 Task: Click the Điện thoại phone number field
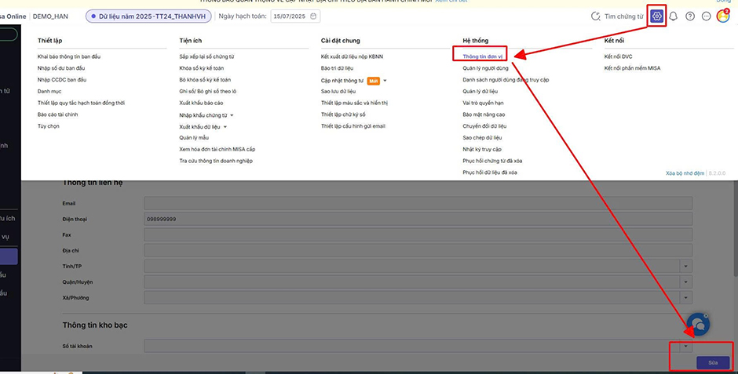click(x=418, y=219)
